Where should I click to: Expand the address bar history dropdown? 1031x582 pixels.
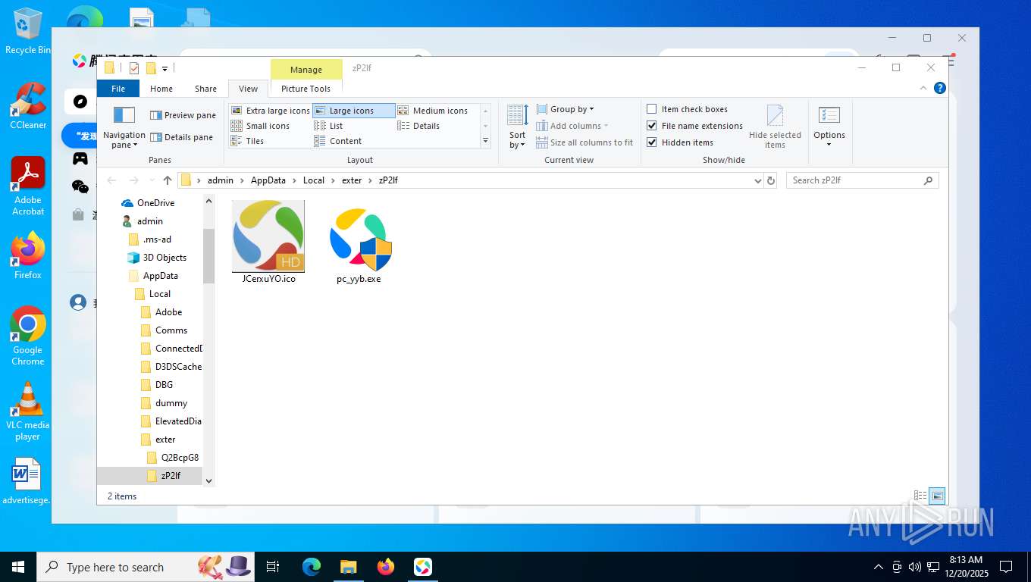pos(757,180)
